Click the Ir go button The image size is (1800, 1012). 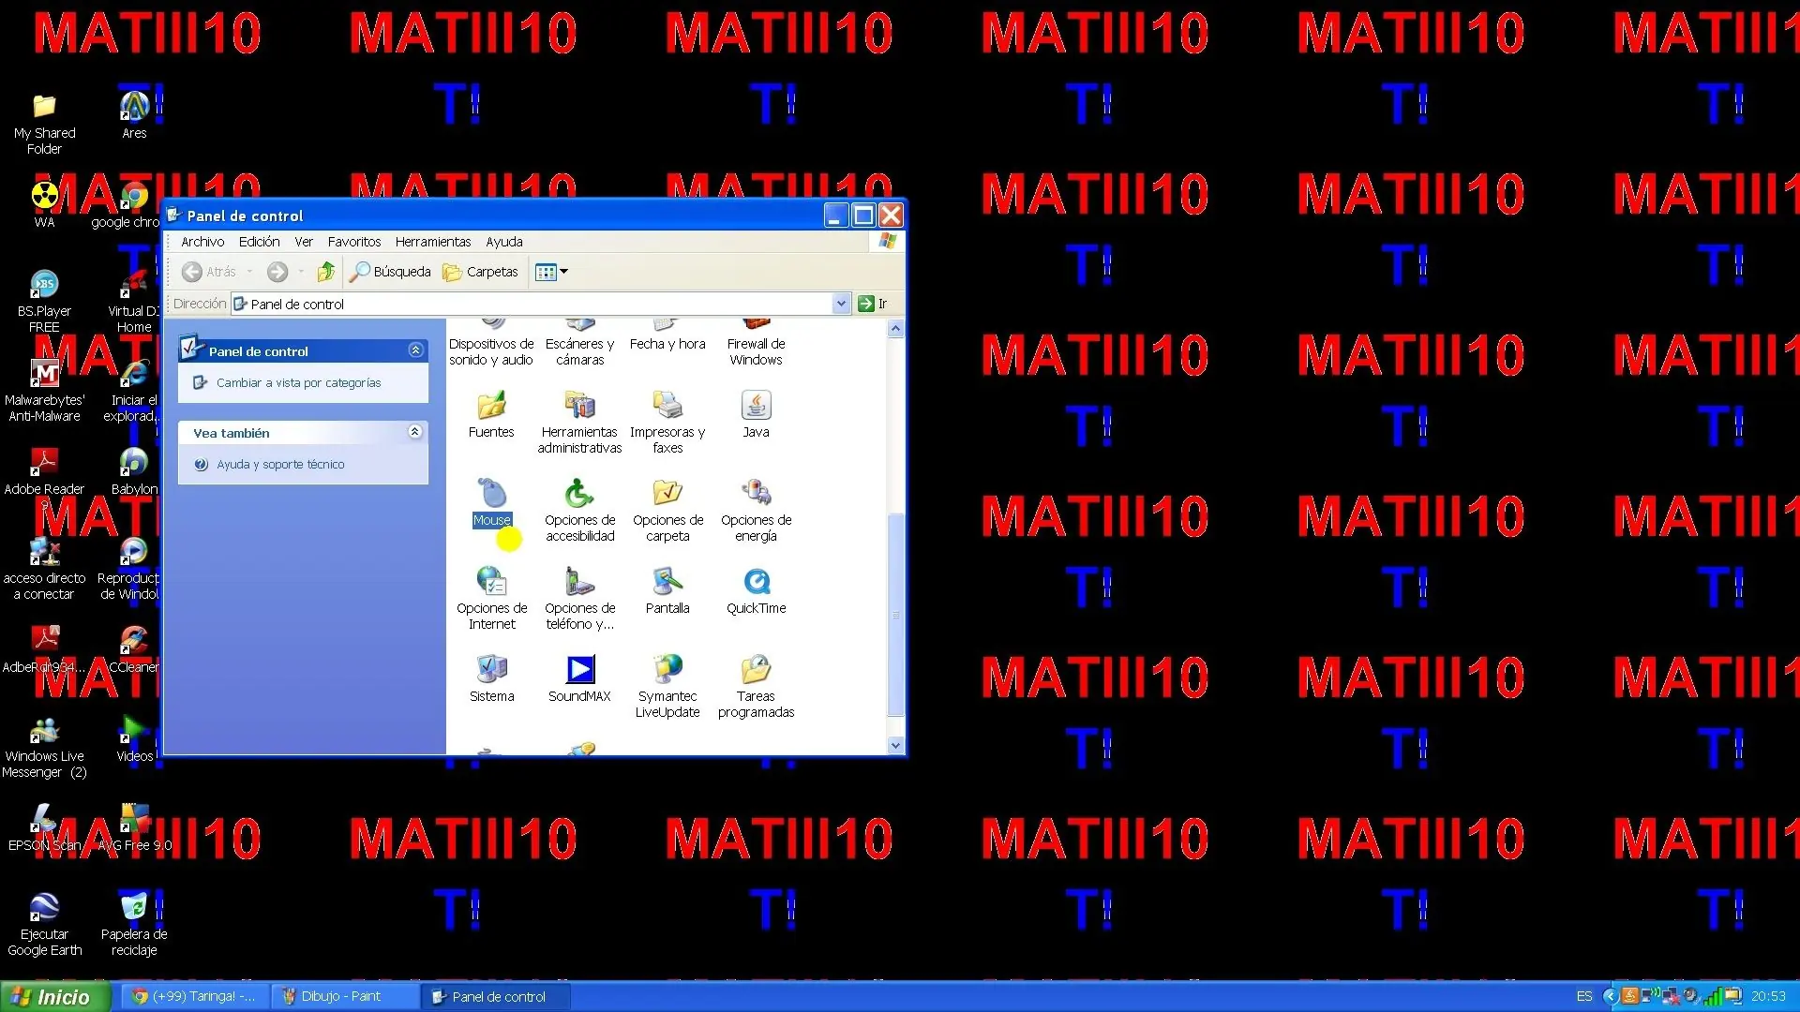pyautogui.click(x=873, y=304)
